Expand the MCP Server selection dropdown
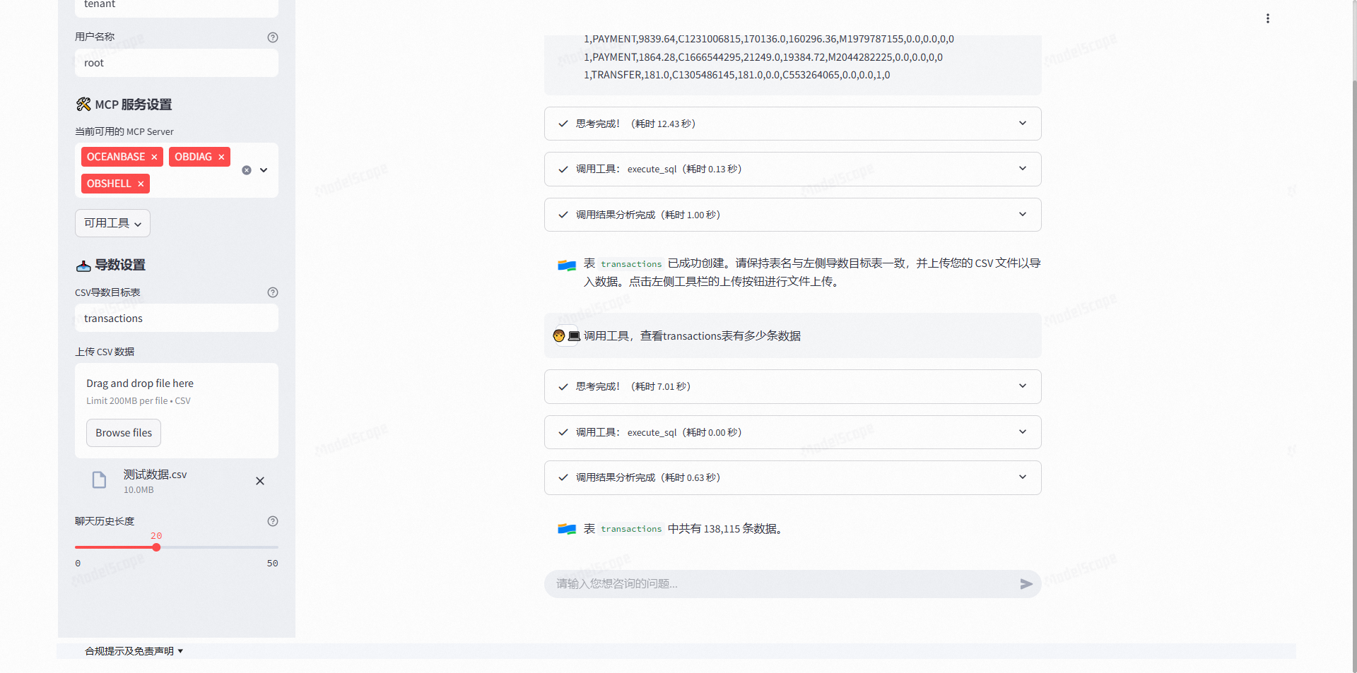This screenshot has width=1357, height=673. click(263, 170)
